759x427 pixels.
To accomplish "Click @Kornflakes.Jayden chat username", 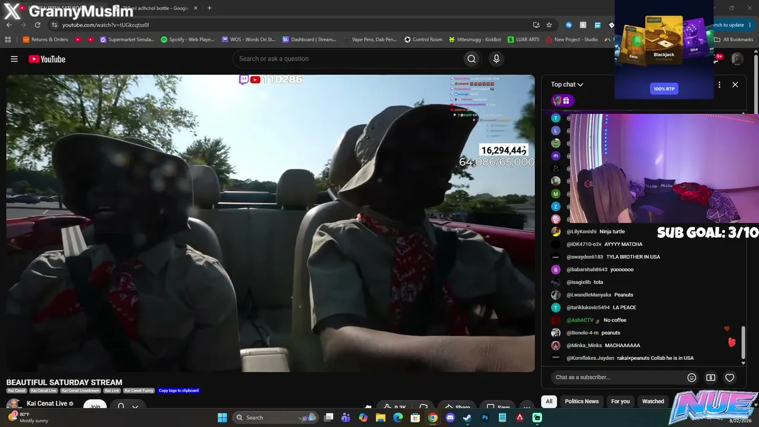I will point(590,358).
